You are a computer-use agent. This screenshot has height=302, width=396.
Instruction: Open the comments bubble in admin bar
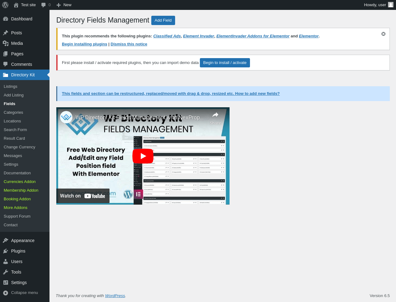tap(44, 5)
